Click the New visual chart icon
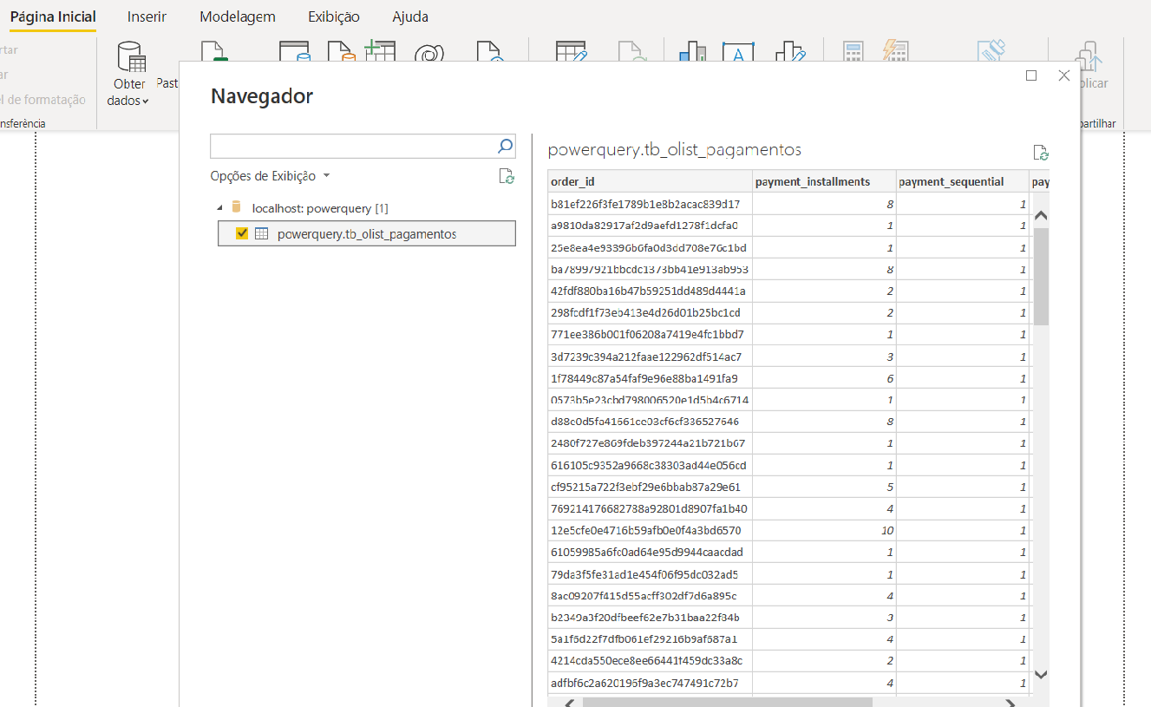Viewport: 1151px width, 707px height. [x=694, y=51]
